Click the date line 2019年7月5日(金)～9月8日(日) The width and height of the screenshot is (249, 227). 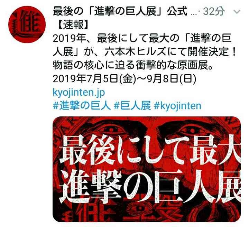[124, 79]
